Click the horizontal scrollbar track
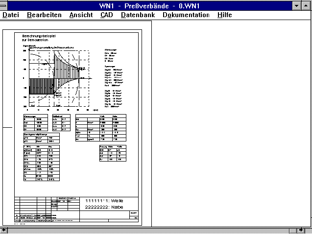The image size is (312, 234). (157, 230)
